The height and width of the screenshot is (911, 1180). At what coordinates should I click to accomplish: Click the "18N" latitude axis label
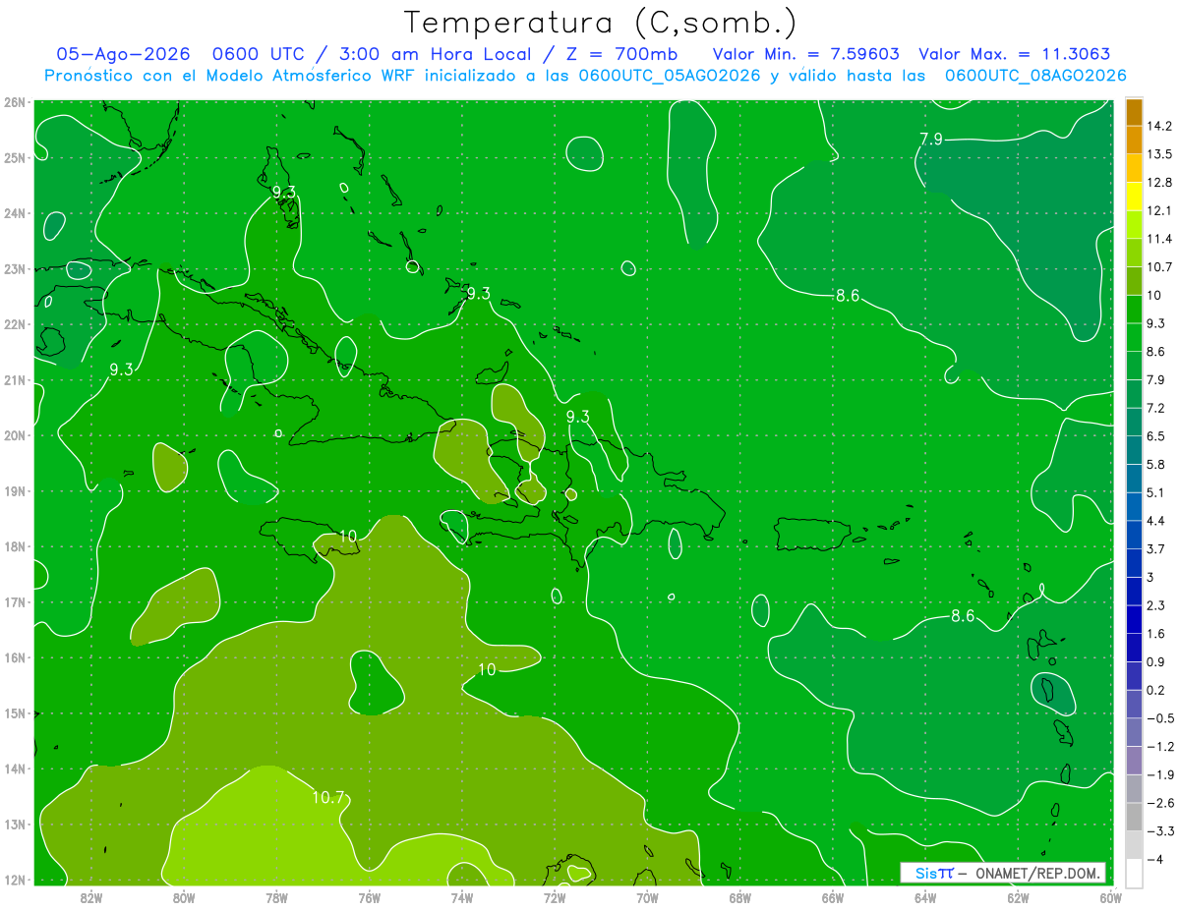tap(14, 546)
